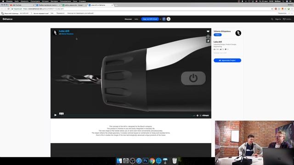
Task: Click never translate English option
Action: tap(80, 13)
